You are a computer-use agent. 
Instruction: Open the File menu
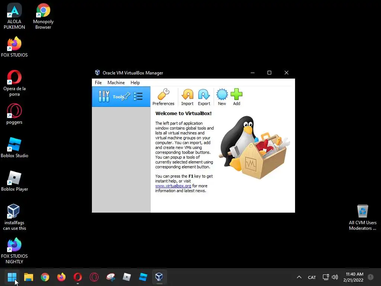98,83
